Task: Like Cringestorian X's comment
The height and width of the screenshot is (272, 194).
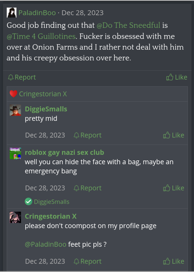Action: pyautogui.click(x=174, y=261)
